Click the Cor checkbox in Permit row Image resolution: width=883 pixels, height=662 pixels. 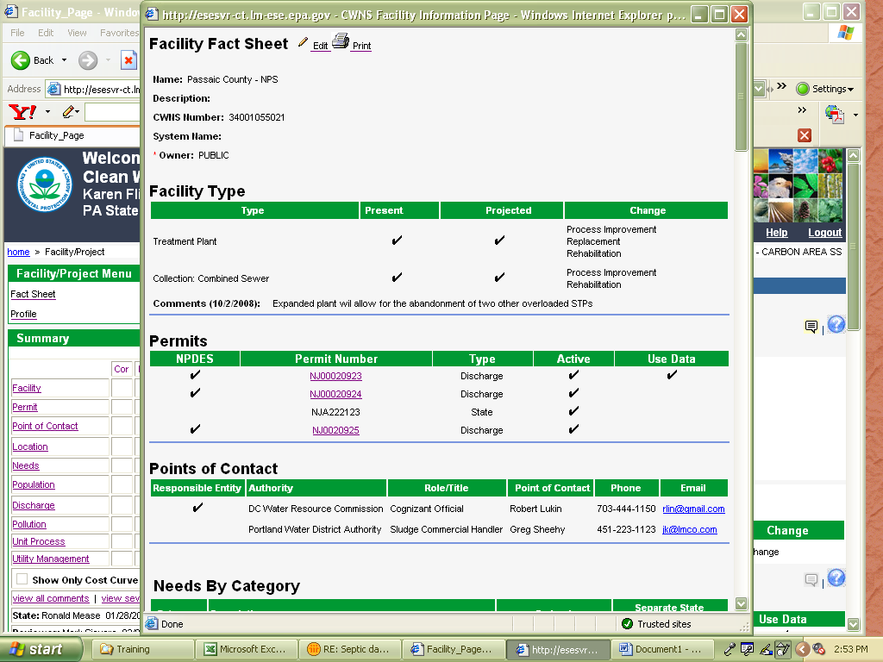[122, 407]
